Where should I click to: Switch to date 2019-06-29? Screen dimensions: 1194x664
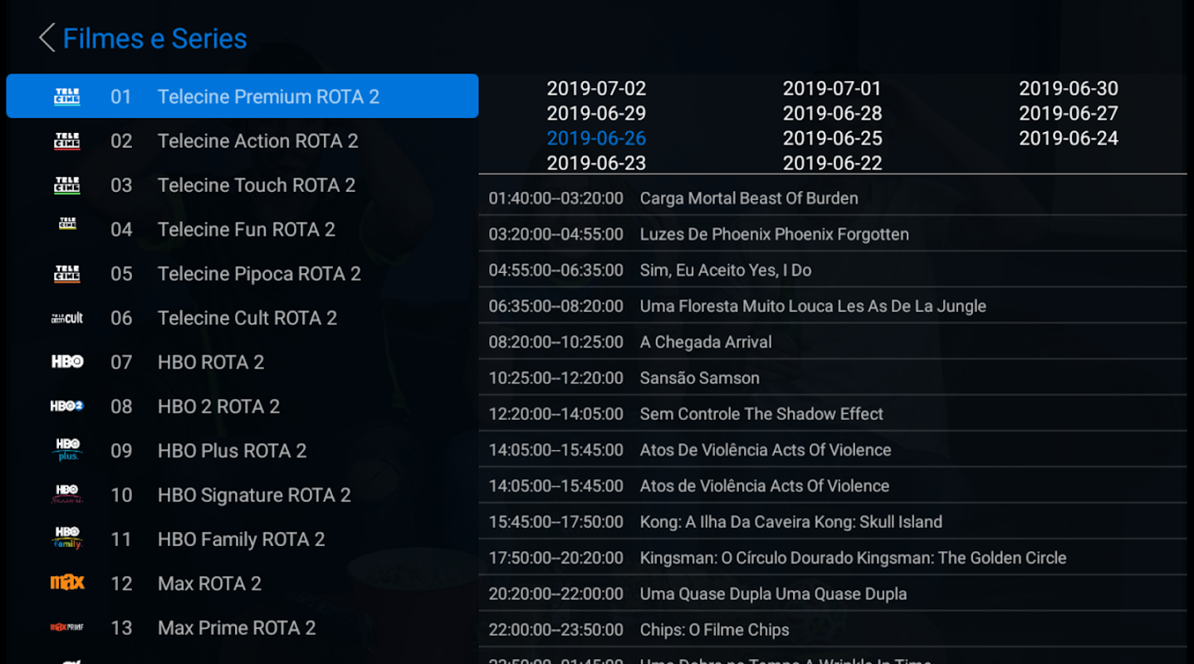(596, 113)
